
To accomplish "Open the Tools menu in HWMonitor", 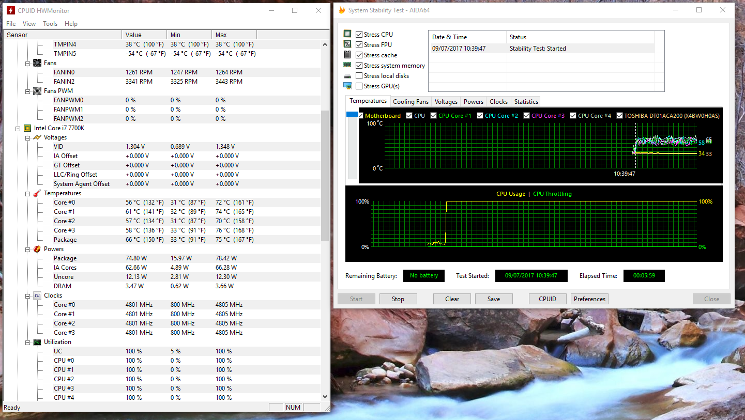I will 50,24.
